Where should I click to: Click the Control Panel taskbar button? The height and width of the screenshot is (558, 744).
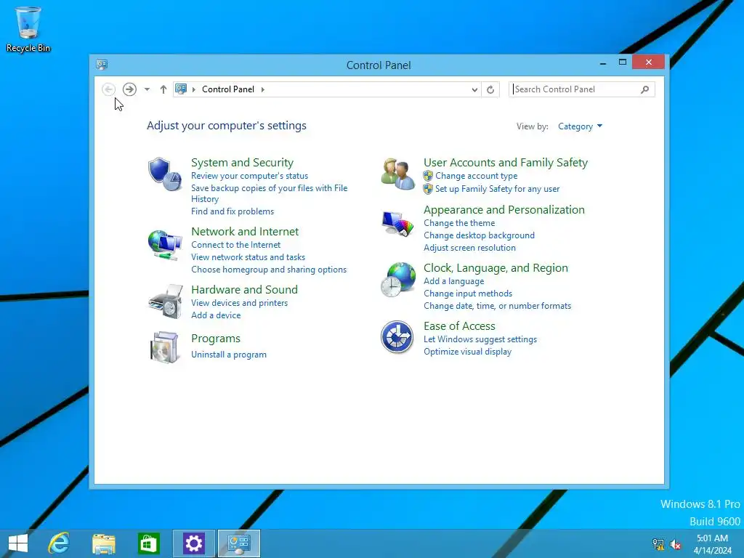click(x=238, y=543)
